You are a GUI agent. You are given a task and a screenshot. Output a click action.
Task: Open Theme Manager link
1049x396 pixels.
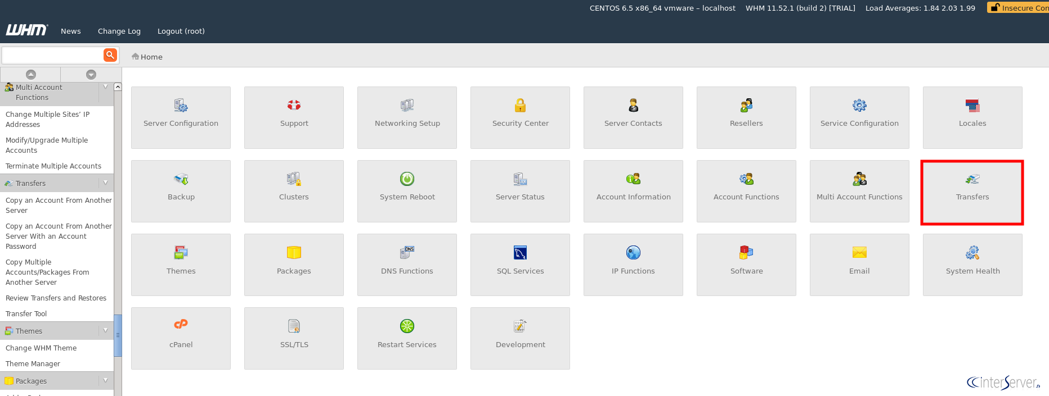pos(33,364)
